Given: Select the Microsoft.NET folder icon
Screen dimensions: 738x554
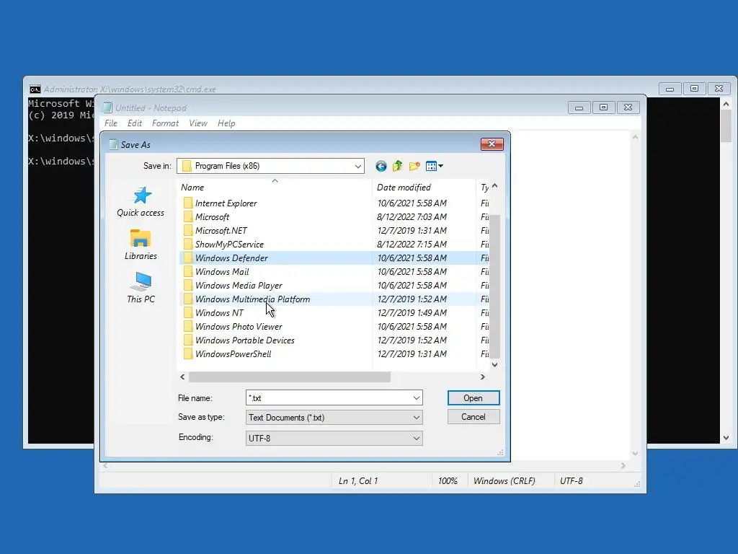Looking at the screenshot, I should coord(188,230).
